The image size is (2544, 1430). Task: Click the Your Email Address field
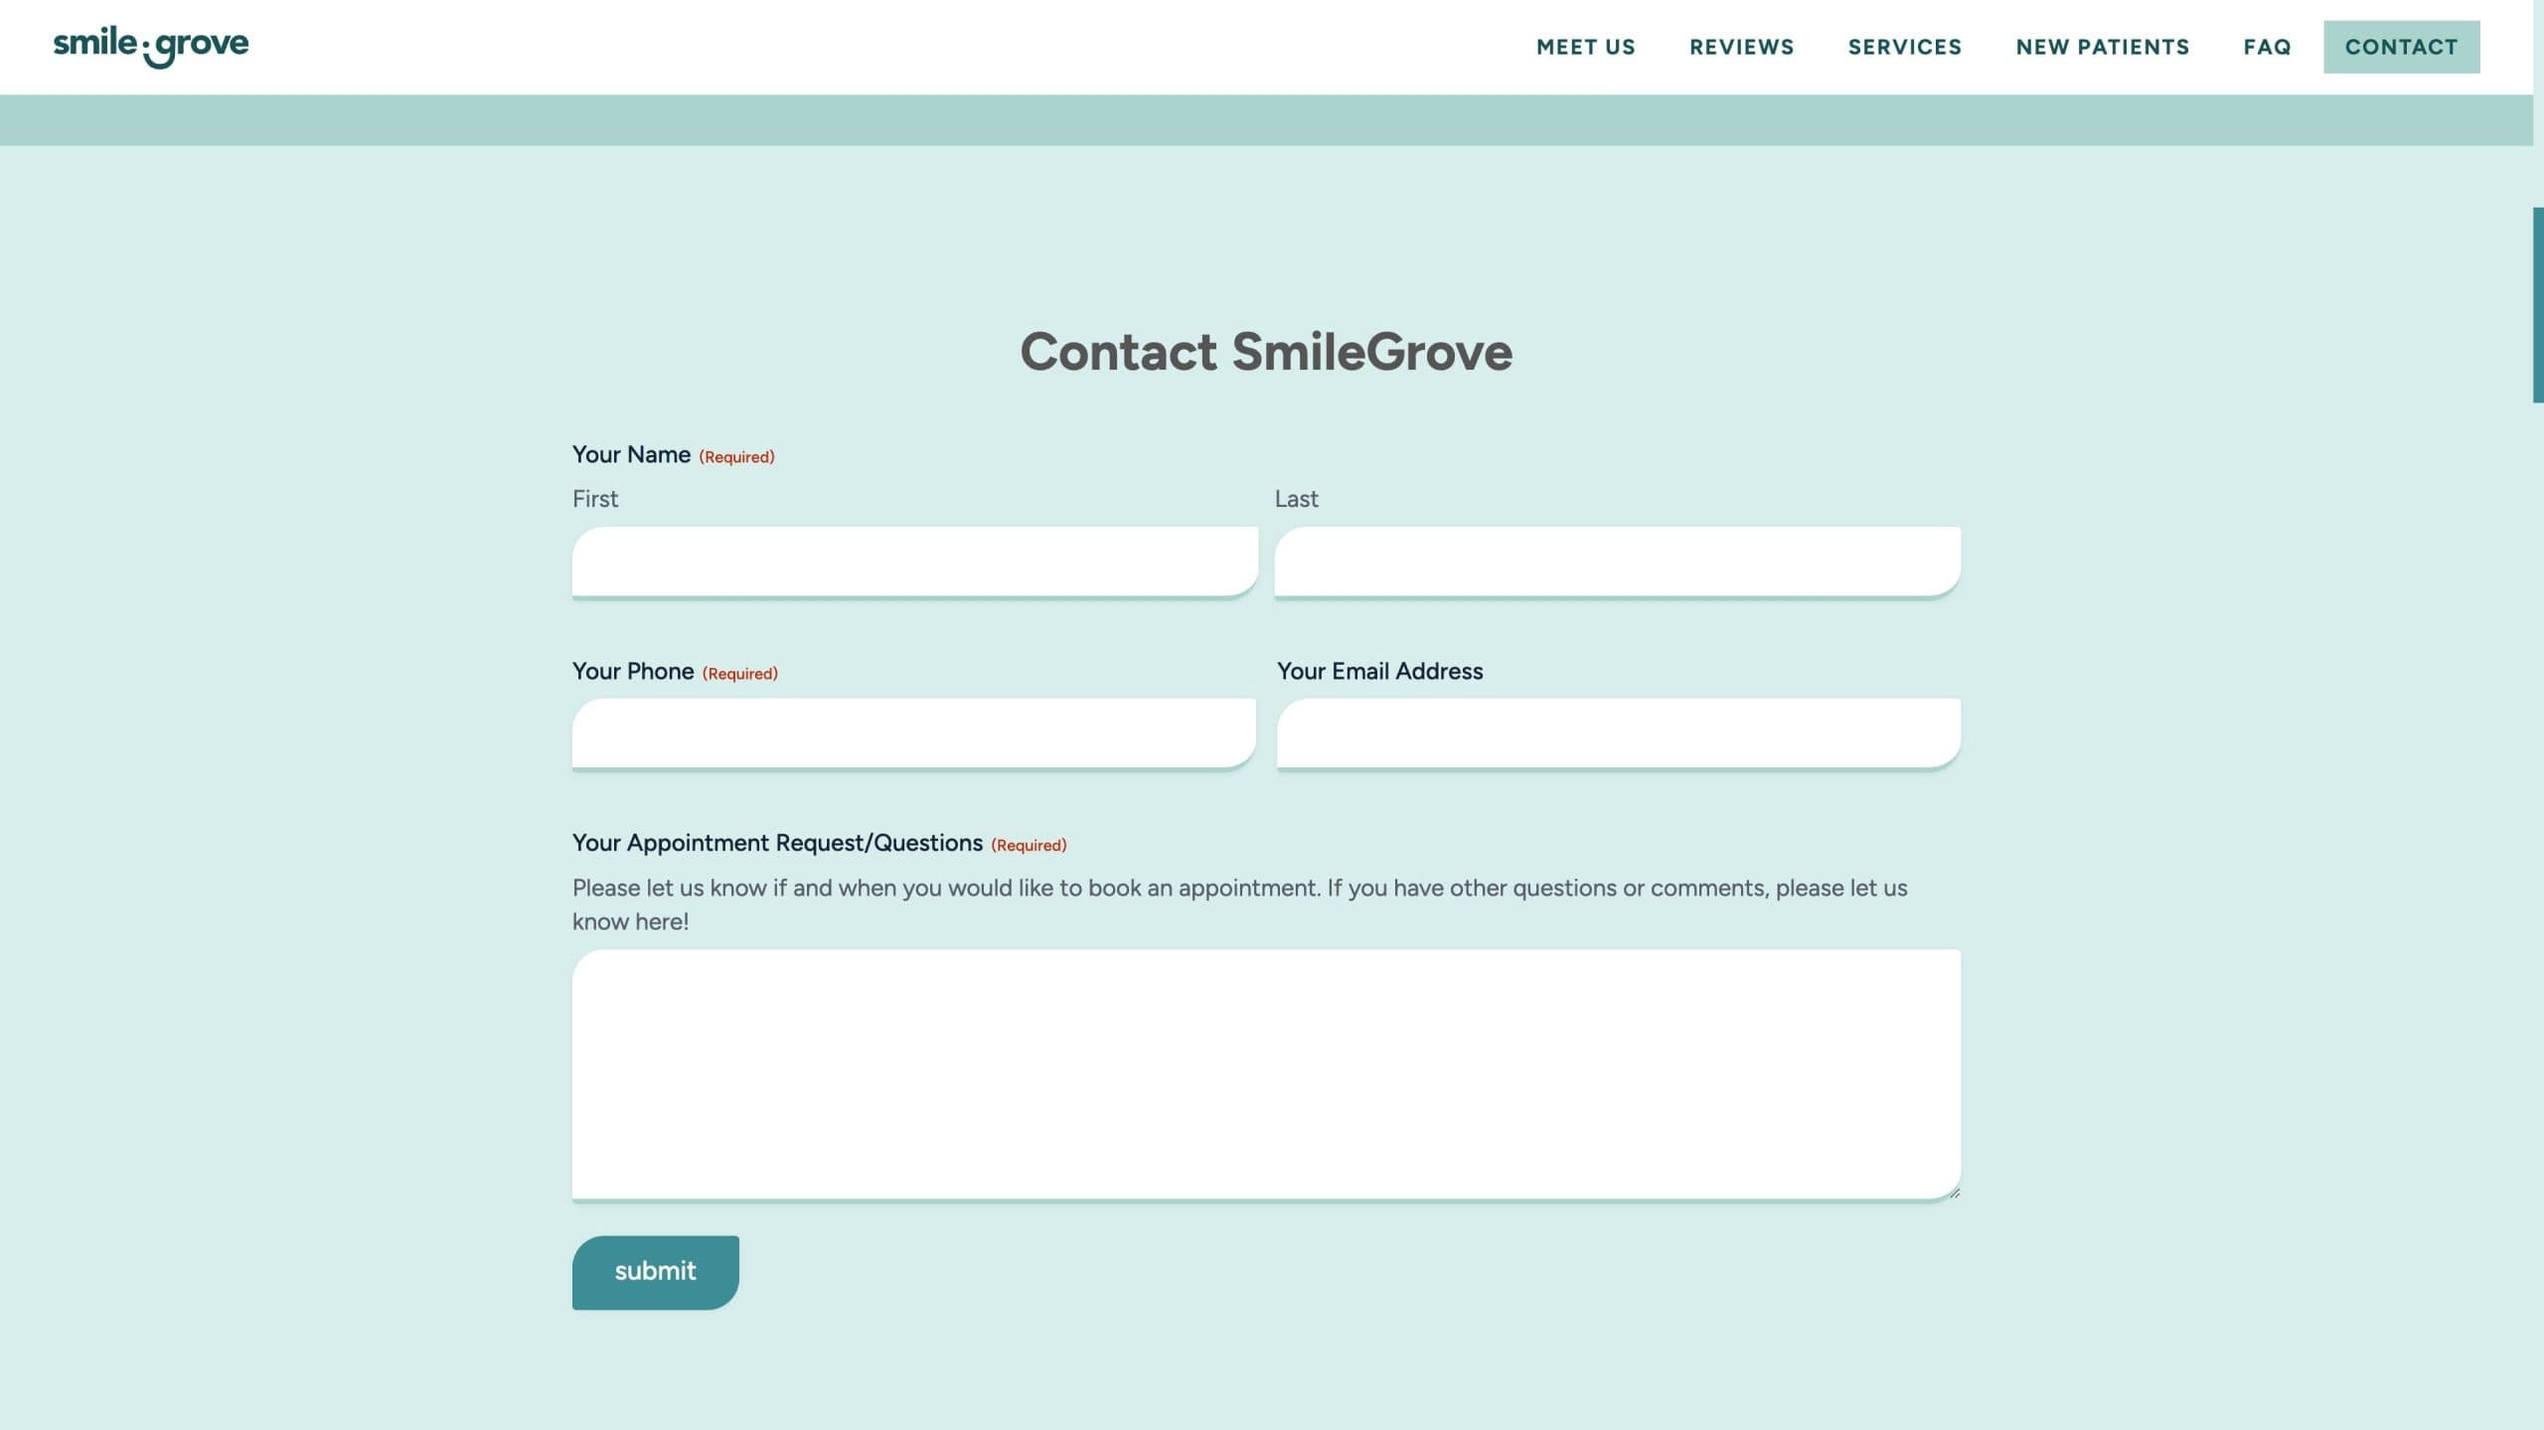pyautogui.click(x=1618, y=730)
